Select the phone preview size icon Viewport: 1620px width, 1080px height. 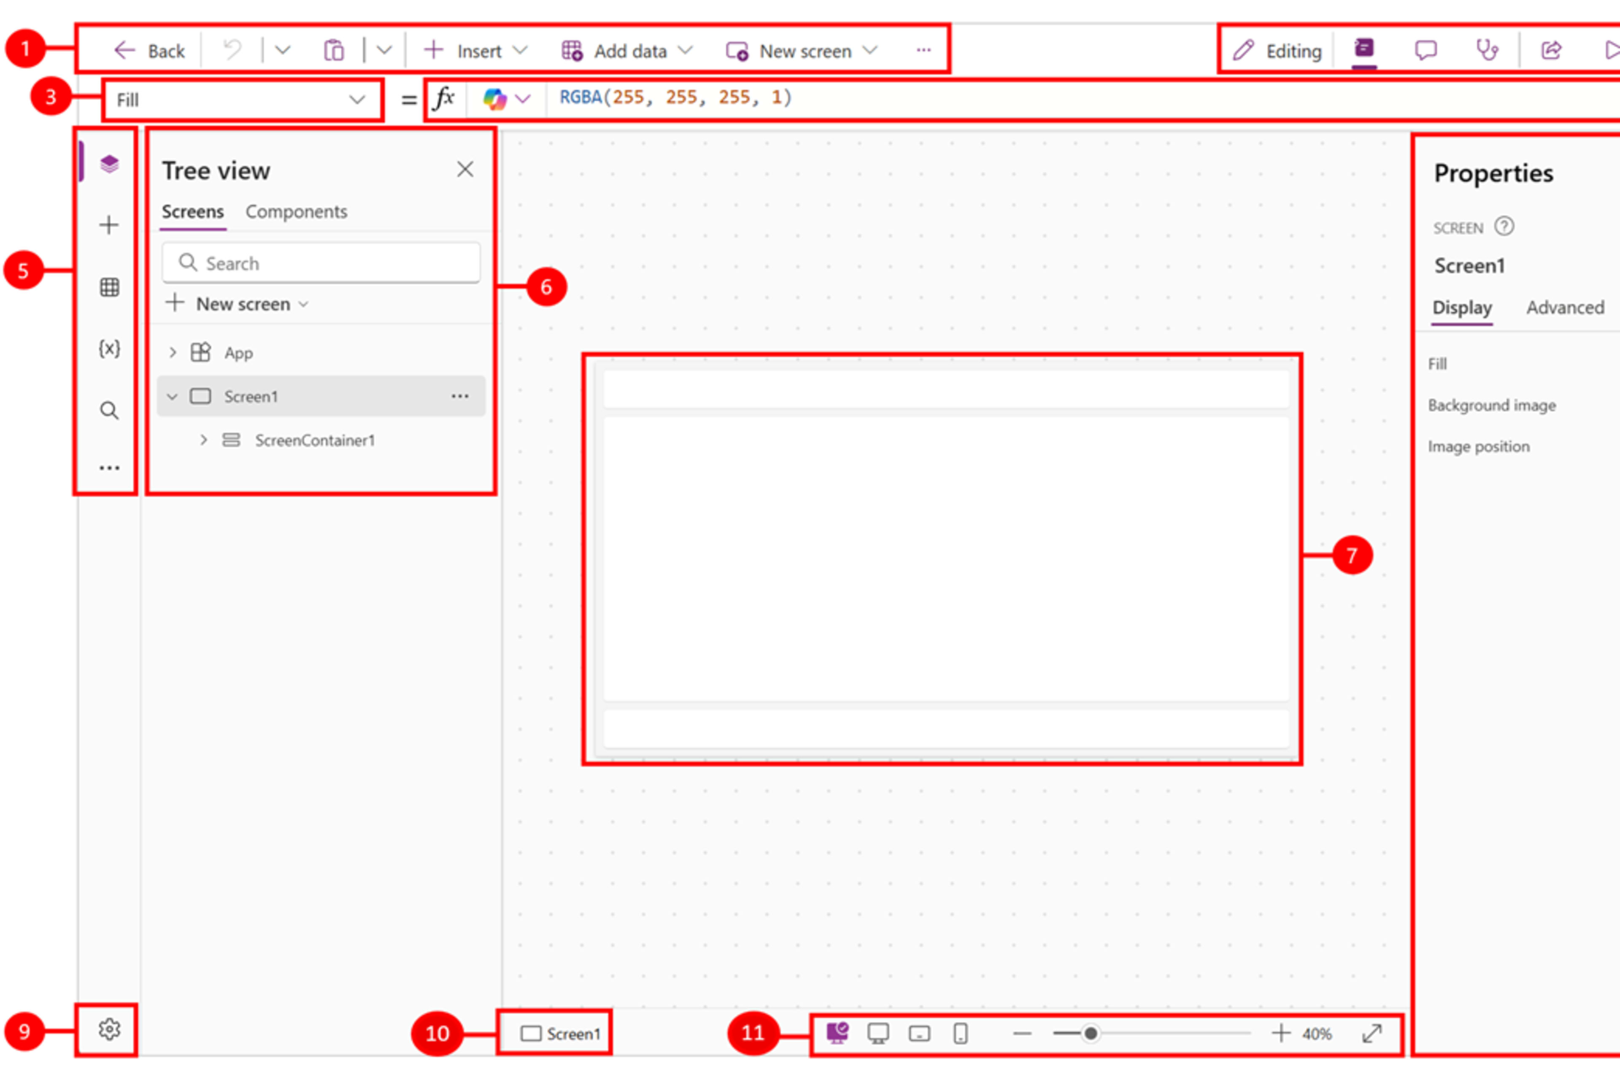[x=961, y=1034]
